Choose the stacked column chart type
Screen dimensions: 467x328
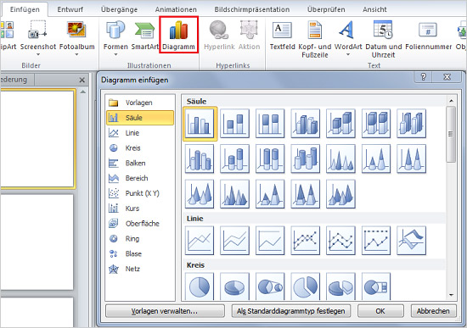pyautogui.click(x=234, y=124)
